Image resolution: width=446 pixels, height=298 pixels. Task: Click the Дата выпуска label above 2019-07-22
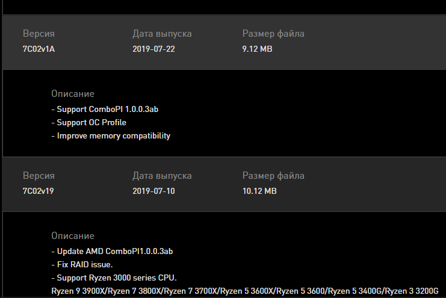click(162, 34)
